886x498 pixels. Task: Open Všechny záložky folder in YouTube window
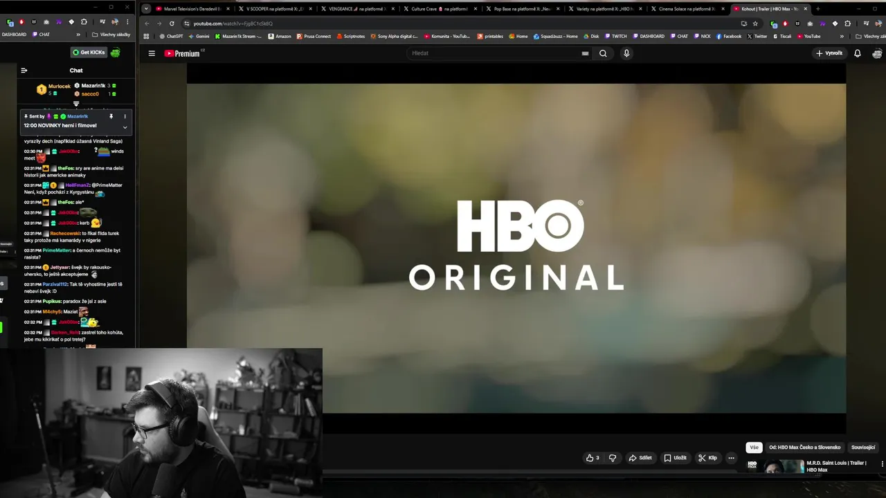tap(870, 36)
